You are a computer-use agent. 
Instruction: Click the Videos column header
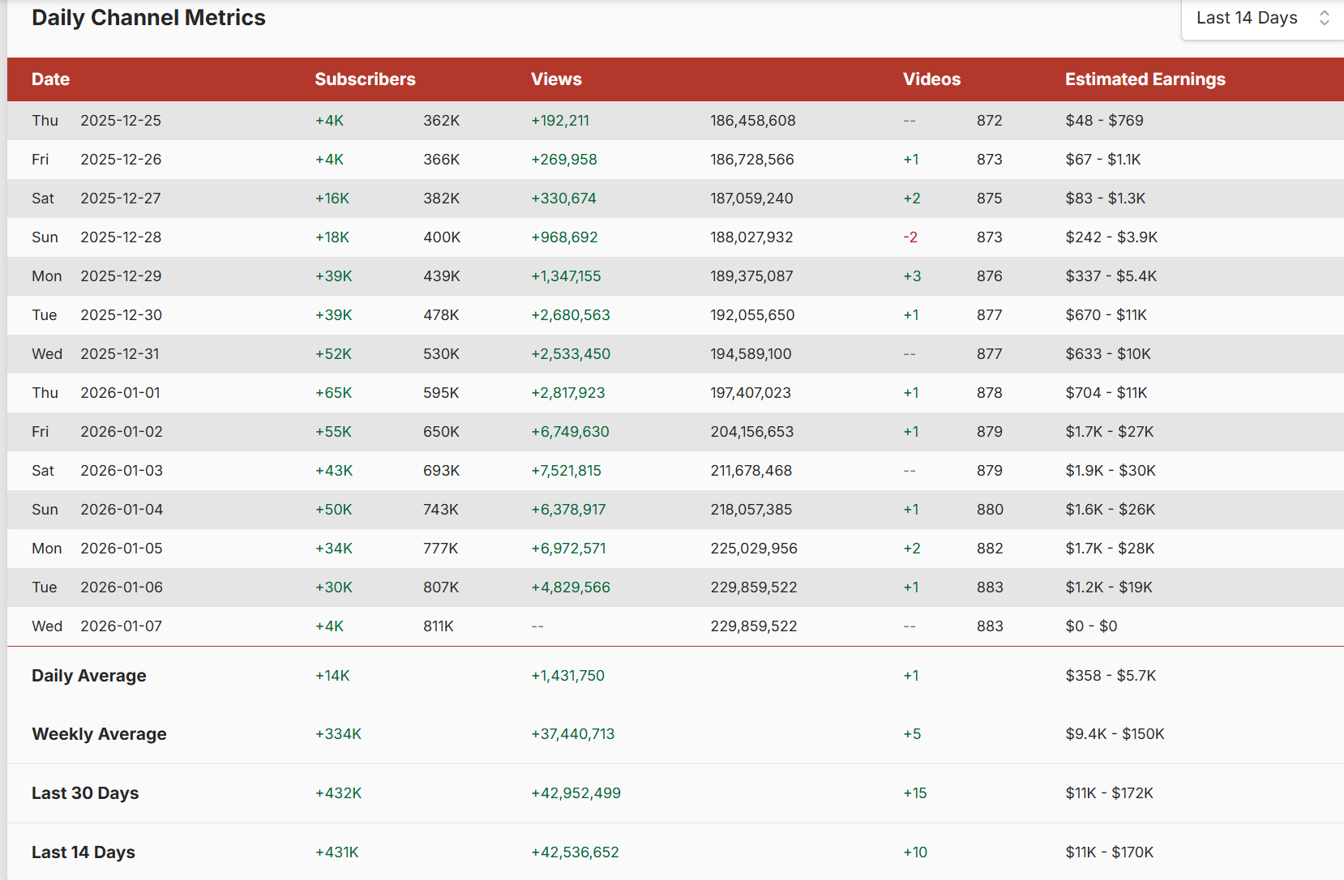coord(931,79)
